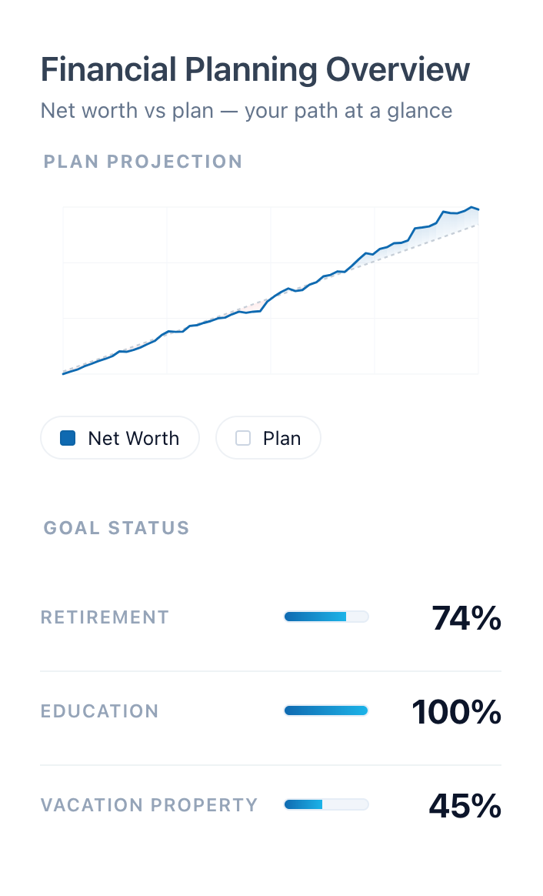Click the Vacation Property progress bar
The height and width of the screenshot is (896, 543).
[x=326, y=804]
